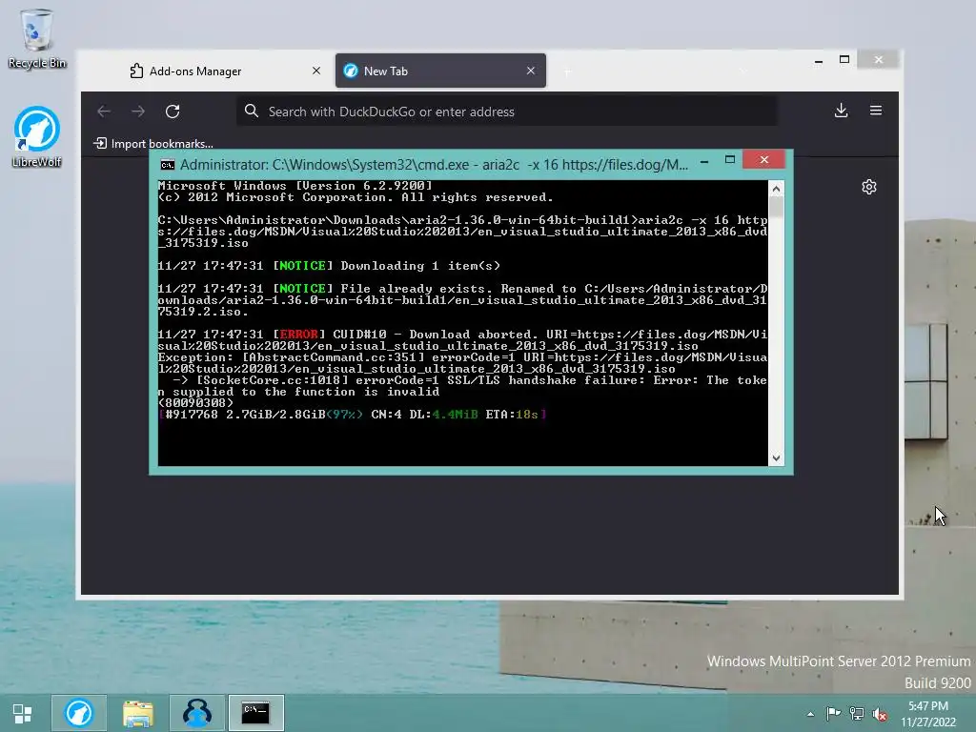Open the Recycle Bin desktop icon
The height and width of the screenshot is (732, 976).
37,38
